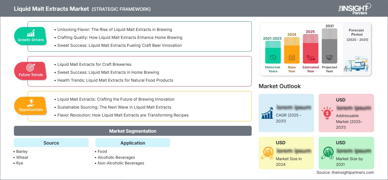Click 'Market Size by 2031' label

pos(349,162)
